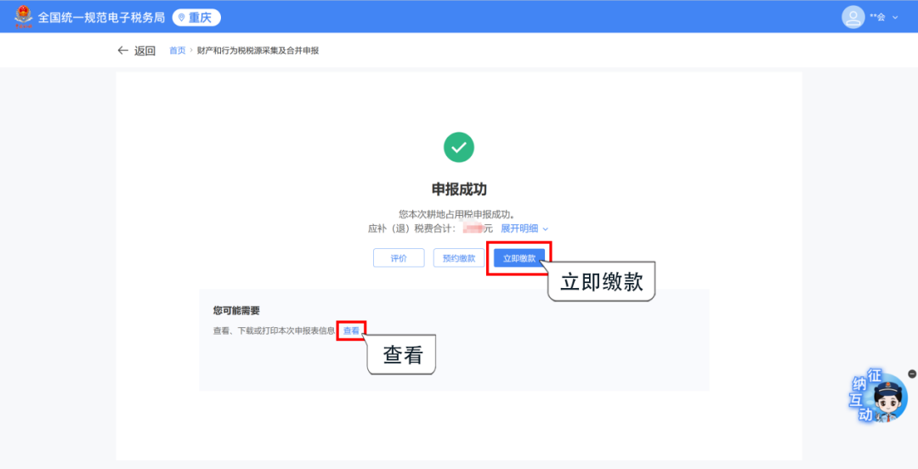
Task: Click the back arrow icon
Action: (123, 50)
